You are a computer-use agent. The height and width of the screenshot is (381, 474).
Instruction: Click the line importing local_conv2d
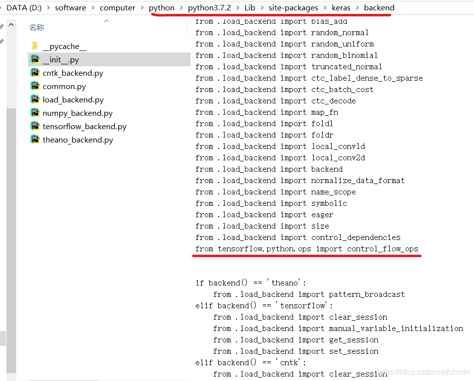click(x=280, y=158)
